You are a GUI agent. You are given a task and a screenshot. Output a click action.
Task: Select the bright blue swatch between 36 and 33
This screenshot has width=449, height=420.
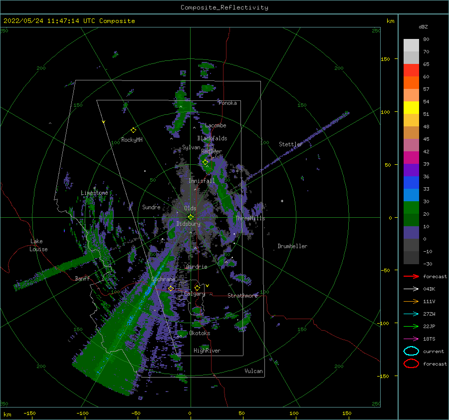411,183
